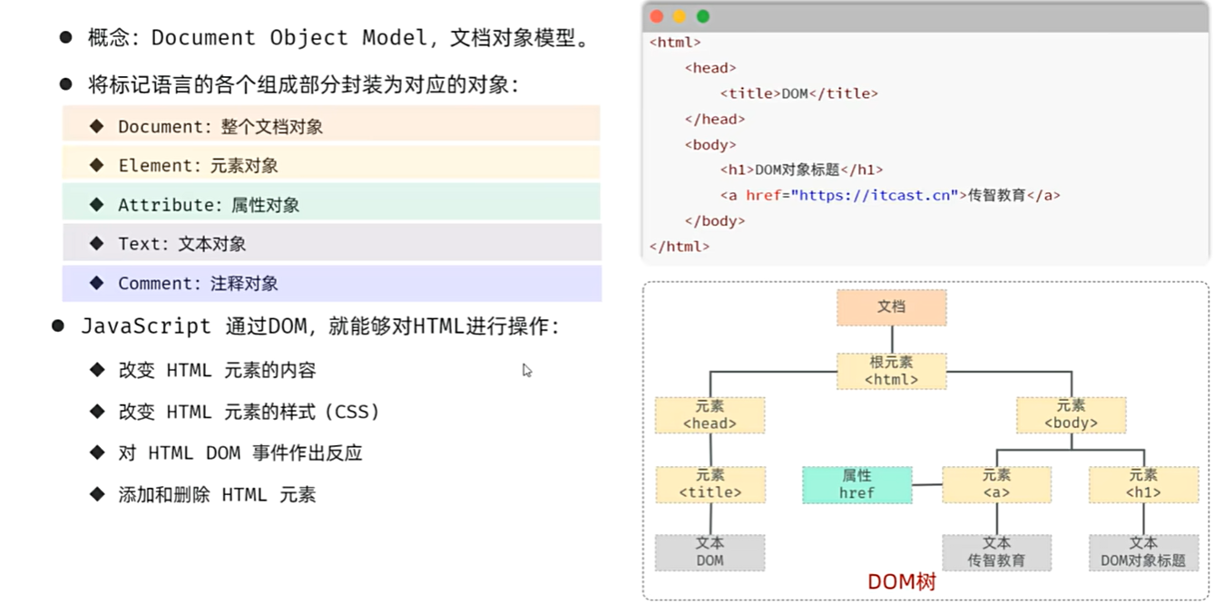The height and width of the screenshot is (603, 1224).
Task: Click the <title>DOM</title> code line
Action: tap(799, 93)
